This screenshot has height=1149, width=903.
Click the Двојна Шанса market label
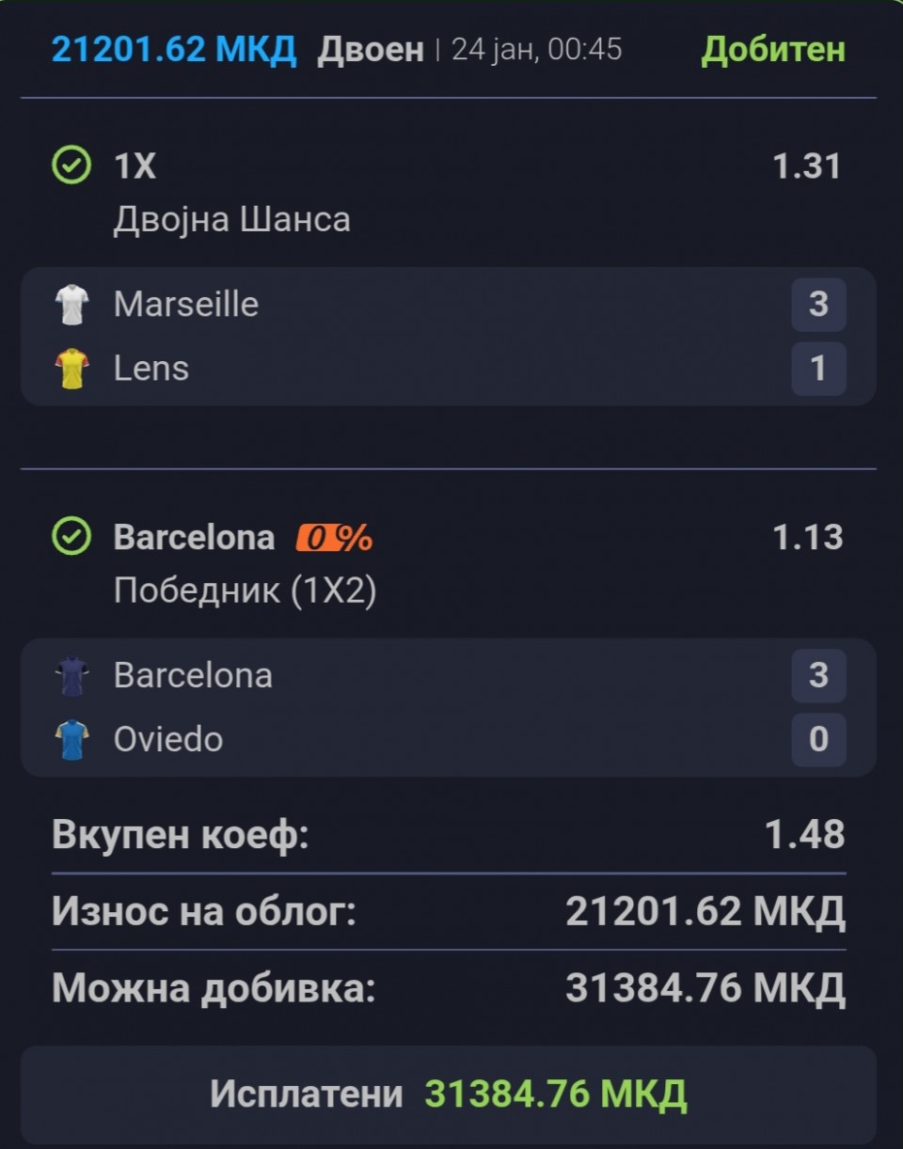point(232,219)
